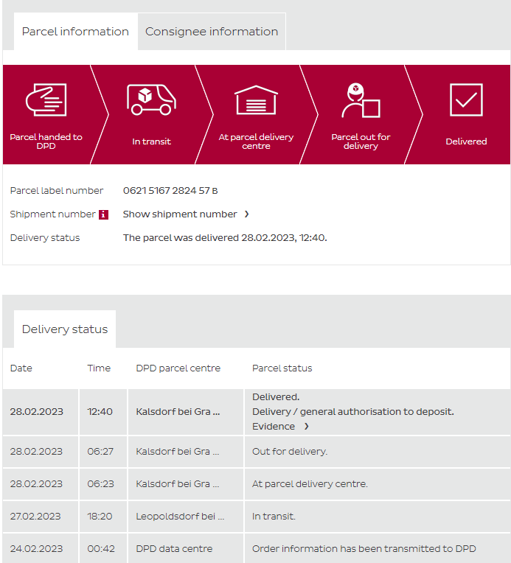Viewport: 511px width, 563px height.
Task: Click the Order information transmitted to DPD row
Action: click(x=364, y=549)
